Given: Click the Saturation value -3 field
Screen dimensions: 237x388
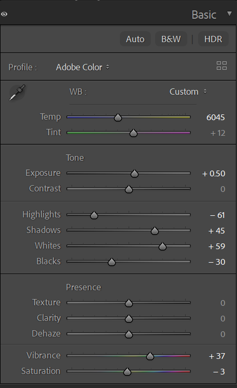Looking at the screenshot, I should (219, 372).
